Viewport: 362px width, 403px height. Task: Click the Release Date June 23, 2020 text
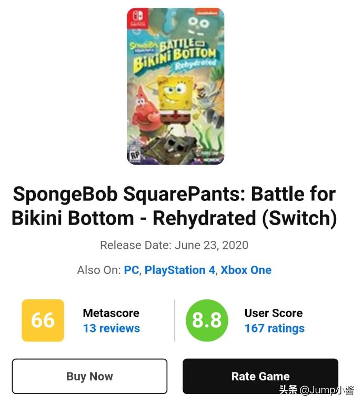point(174,245)
